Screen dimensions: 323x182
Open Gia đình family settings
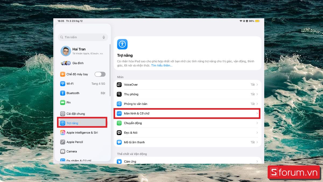tap(83, 63)
